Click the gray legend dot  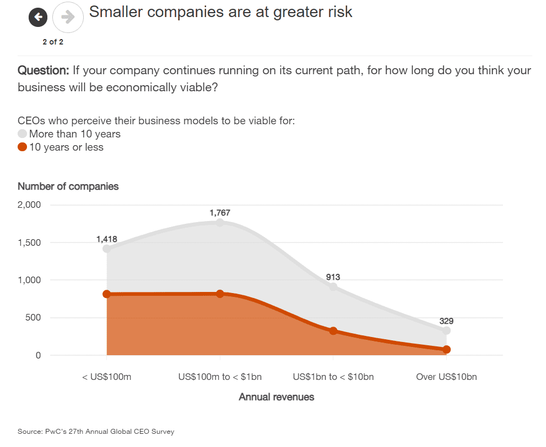tap(23, 134)
